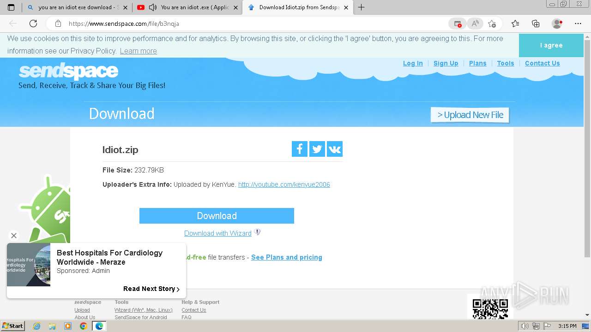Open footer Contact Us link

click(x=194, y=310)
